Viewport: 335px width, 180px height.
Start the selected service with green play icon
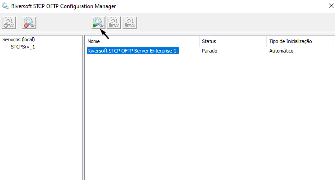point(98,22)
